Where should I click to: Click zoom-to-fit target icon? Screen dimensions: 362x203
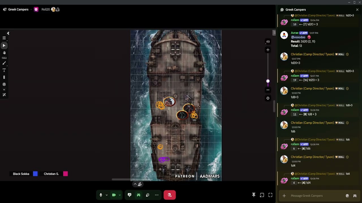(x=268, y=98)
